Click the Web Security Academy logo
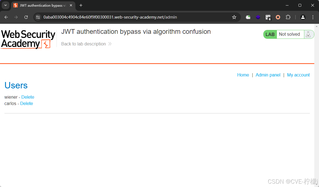Image resolution: width=319 pixels, height=187 pixels. point(28,39)
